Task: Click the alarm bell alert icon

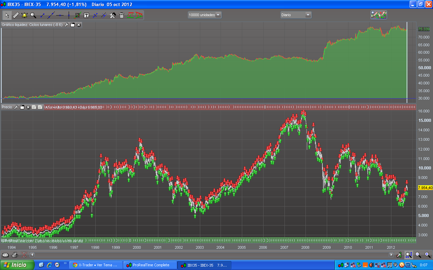Action: (x=24, y=15)
